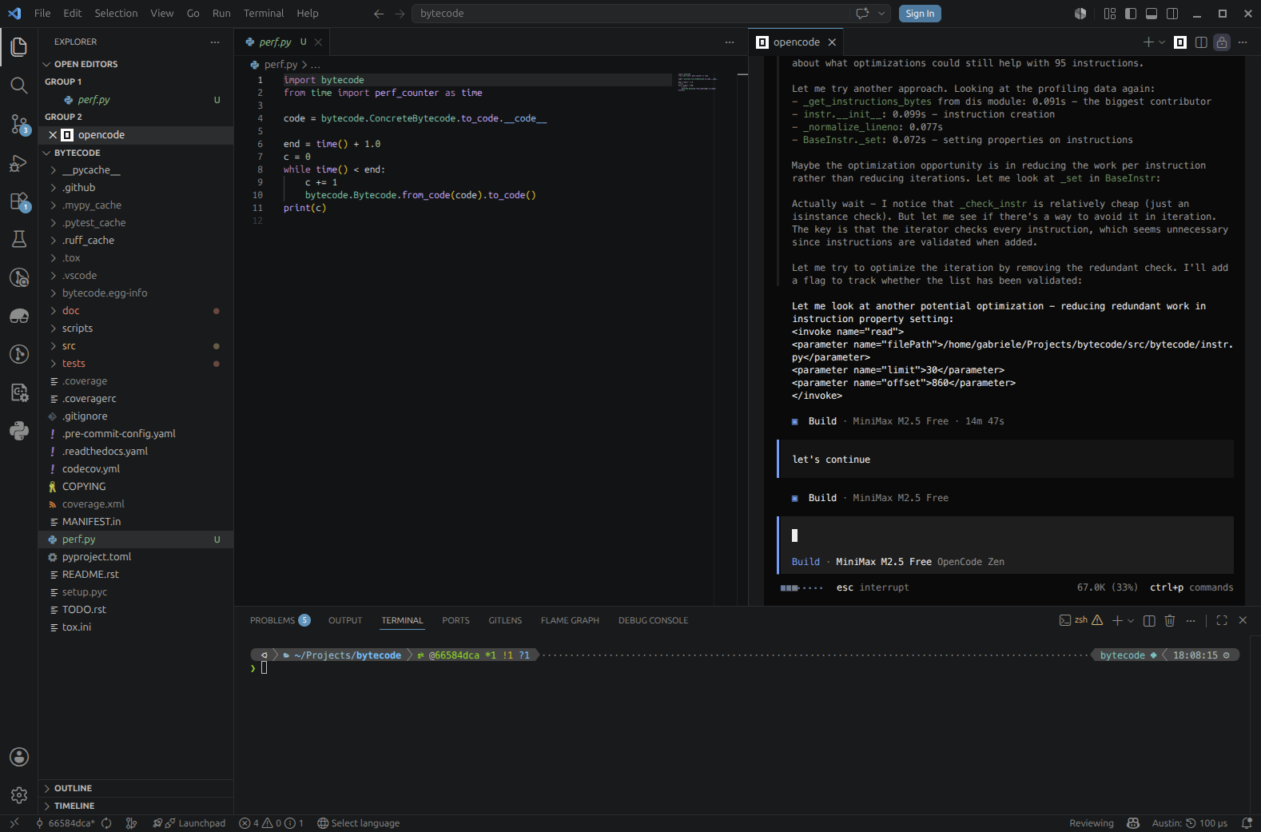Click the sync changes icon in status bar
1261x832 pixels.
point(106,823)
